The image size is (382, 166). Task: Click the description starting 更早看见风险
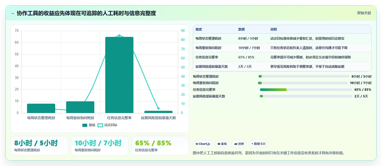point(307,66)
